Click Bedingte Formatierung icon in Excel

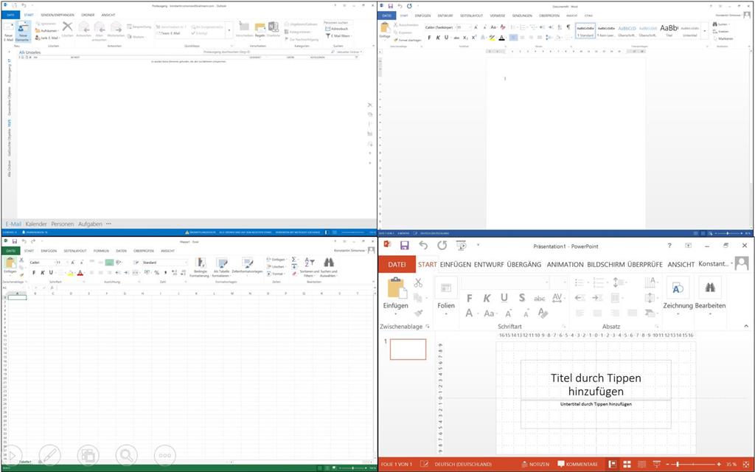(x=201, y=263)
